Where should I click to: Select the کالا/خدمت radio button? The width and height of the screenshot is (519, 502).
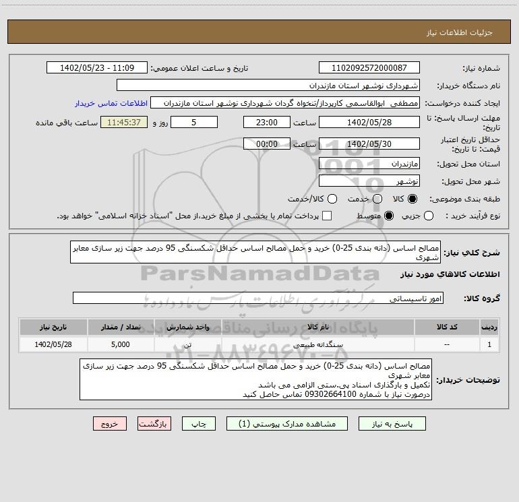332,199
